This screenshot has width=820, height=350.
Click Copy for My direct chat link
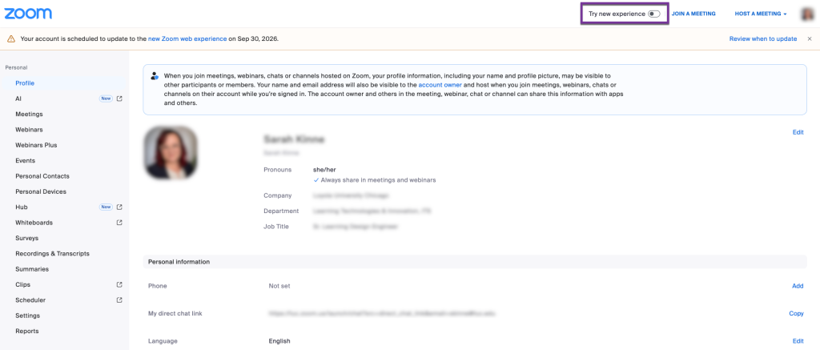tap(797, 313)
